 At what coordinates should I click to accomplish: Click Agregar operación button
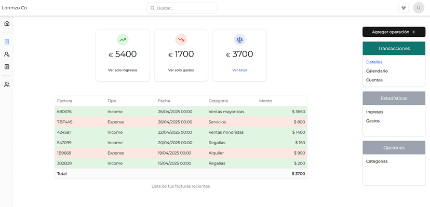click(394, 32)
